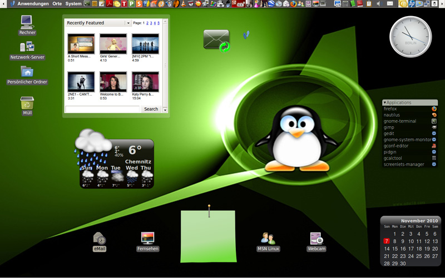Viewport: 445px width, 278px height.
Task: Click the hp tray icon
Action: pyautogui.click(x=412, y=4)
